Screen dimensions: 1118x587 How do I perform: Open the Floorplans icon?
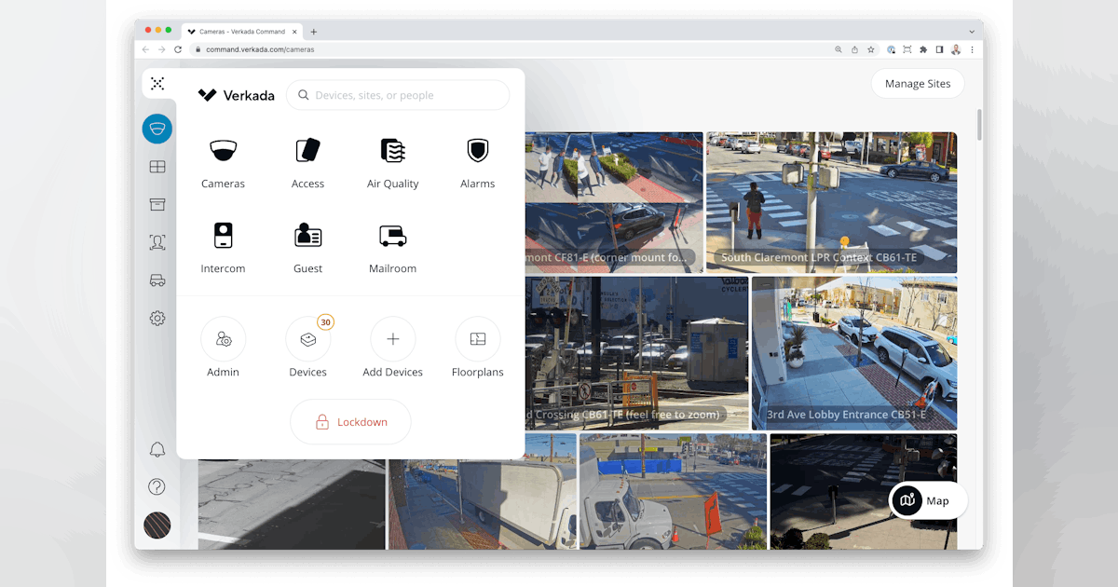pyautogui.click(x=477, y=340)
